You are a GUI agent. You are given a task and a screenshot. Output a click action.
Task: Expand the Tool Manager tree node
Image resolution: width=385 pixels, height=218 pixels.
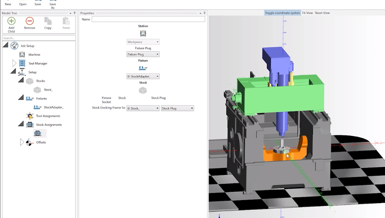[x=14, y=63]
